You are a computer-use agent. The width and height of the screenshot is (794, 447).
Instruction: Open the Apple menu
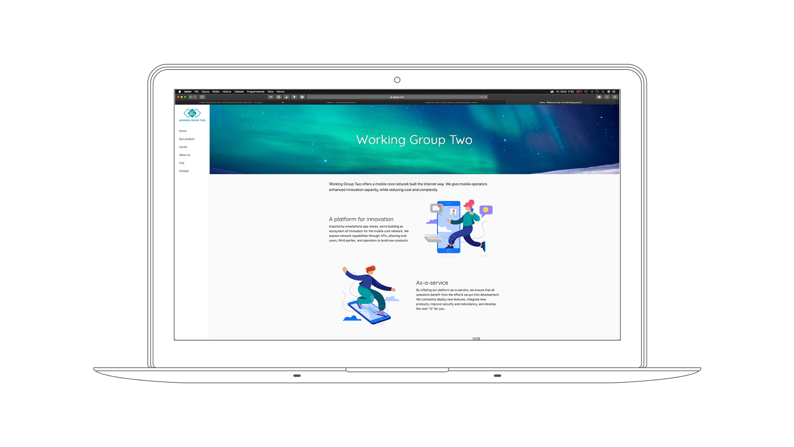click(x=179, y=91)
